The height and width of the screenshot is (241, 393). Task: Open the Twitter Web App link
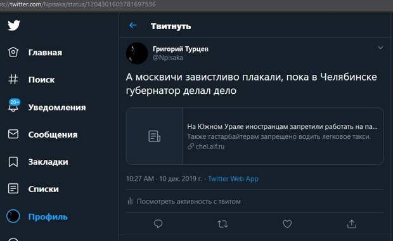pos(233,179)
